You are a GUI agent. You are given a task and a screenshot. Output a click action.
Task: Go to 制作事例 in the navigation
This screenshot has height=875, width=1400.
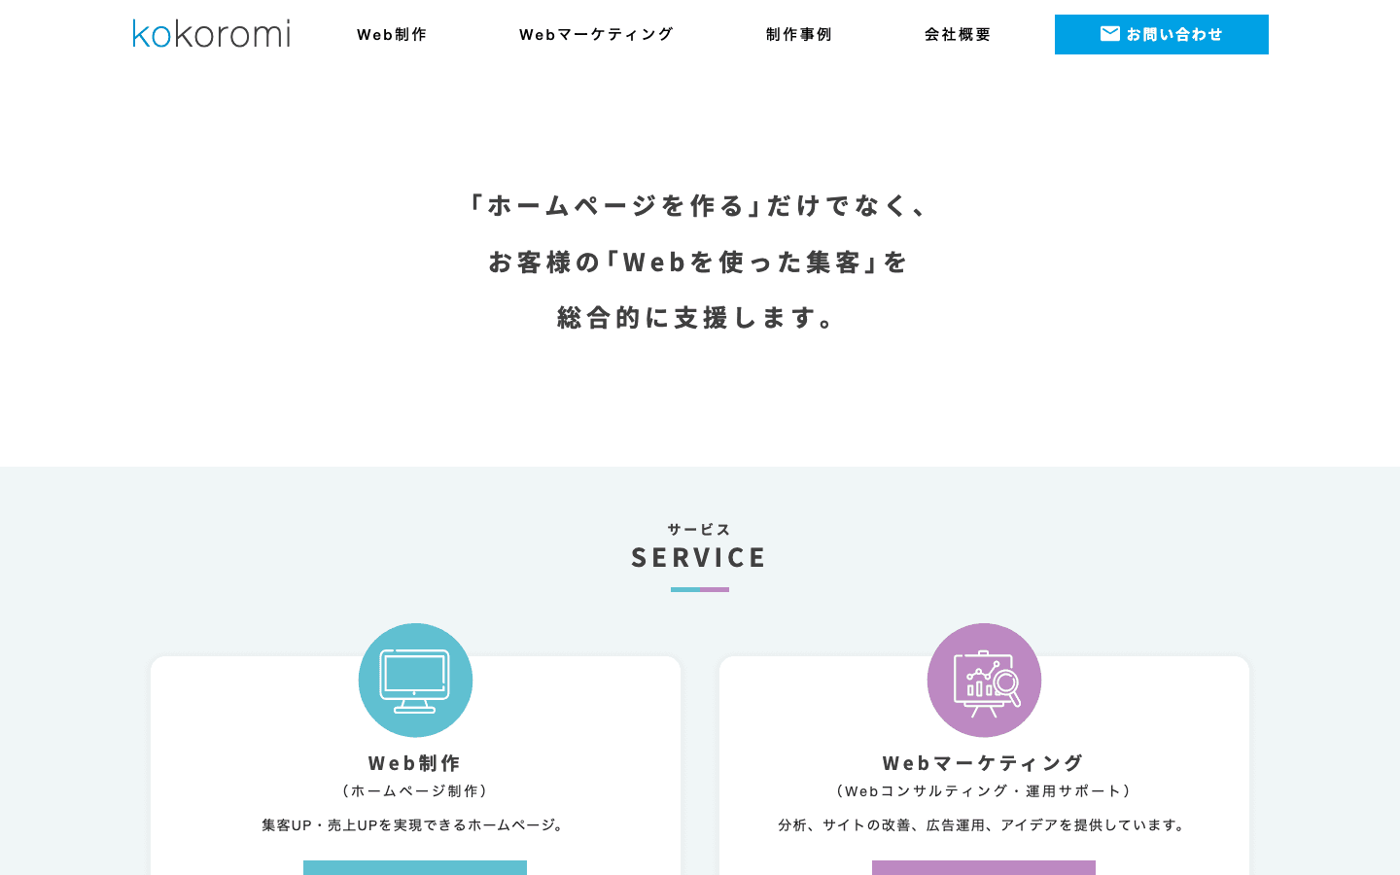[x=799, y=34]
